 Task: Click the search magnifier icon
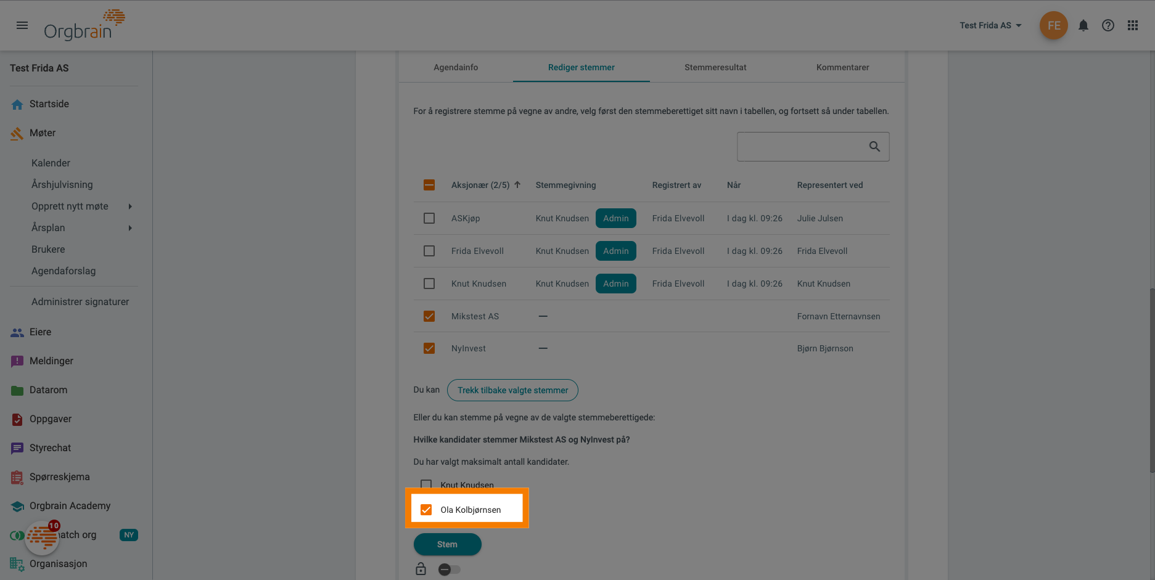(x=874, y=147)
